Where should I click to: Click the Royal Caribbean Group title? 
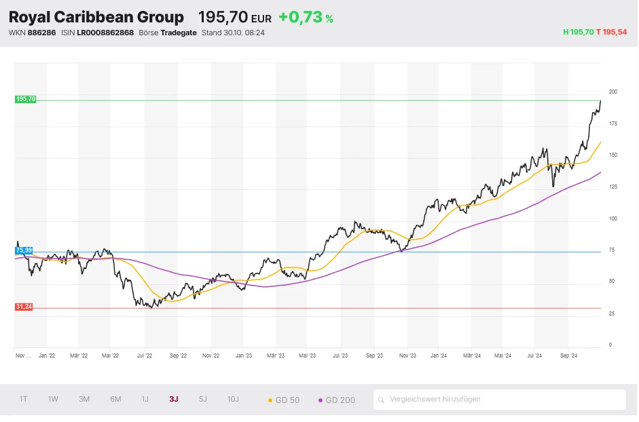[x=96, y=17]
